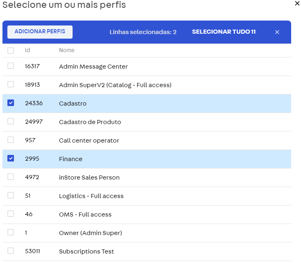The height and width of the screenshot is (263, 301).
Task: Click the Finance row name
Action: pyautogui.click(x=71, y=159)
